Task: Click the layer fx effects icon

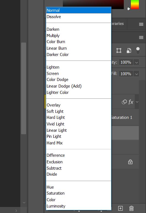Action: (x=131, y=102)
